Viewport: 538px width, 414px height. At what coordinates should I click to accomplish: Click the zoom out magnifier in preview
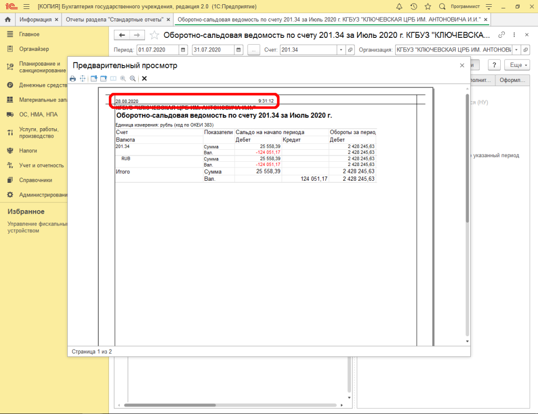tap(132, 78)
